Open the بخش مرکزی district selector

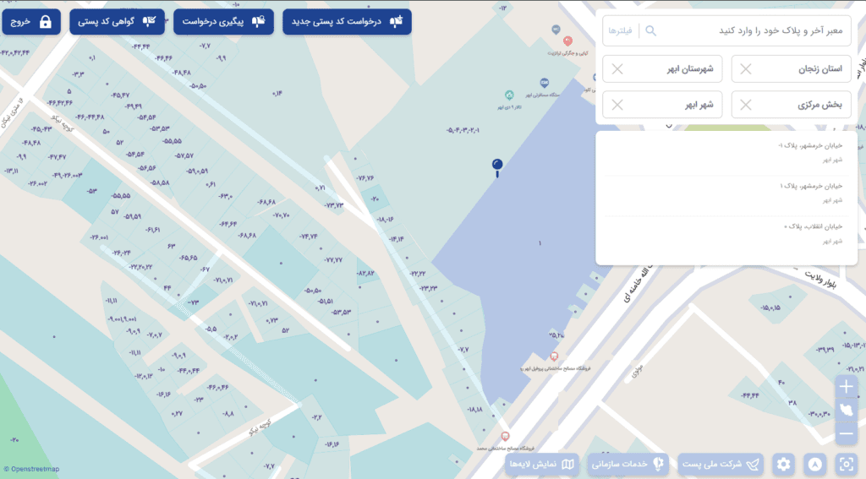(x=792, y=105)
